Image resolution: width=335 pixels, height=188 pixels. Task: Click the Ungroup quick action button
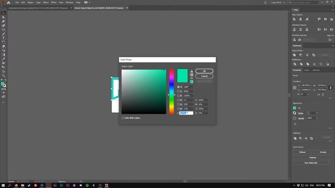click(312, 158)
